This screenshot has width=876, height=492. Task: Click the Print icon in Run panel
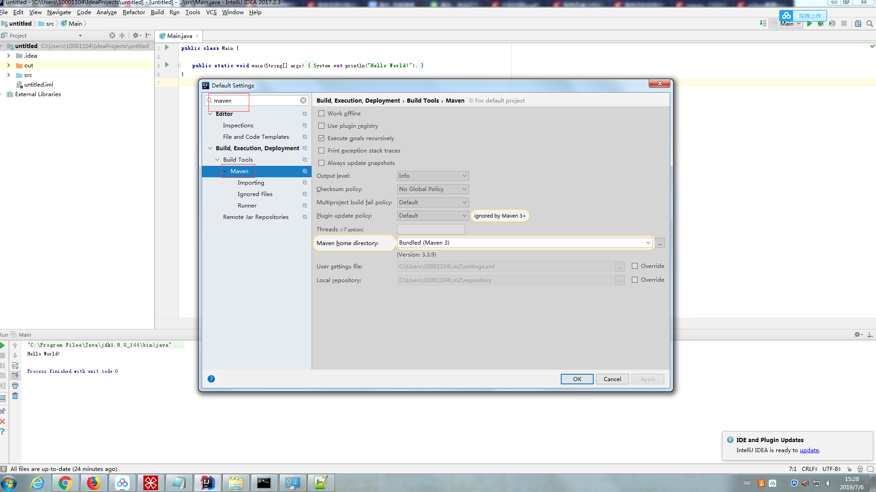[15, 386]
